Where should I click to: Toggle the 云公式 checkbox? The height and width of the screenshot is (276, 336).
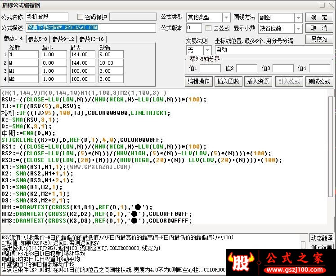pyautogui.click(x=208, y=28)
